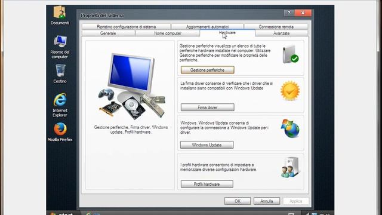The width and height of the screenshot is (382, 215).
Task: Click the caption under the hardware illustration
Action: click(x=131, y=130)
